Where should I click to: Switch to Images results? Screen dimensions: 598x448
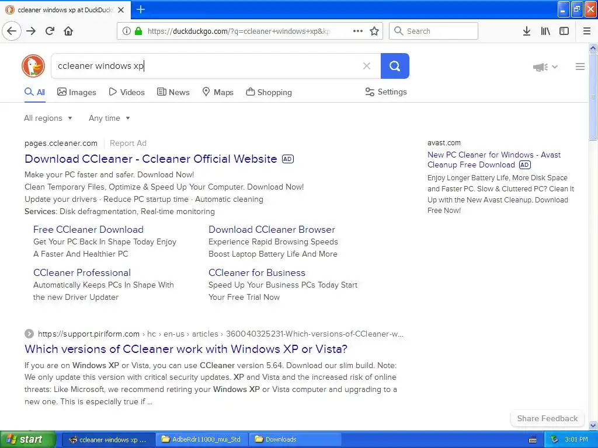point(77,92)
